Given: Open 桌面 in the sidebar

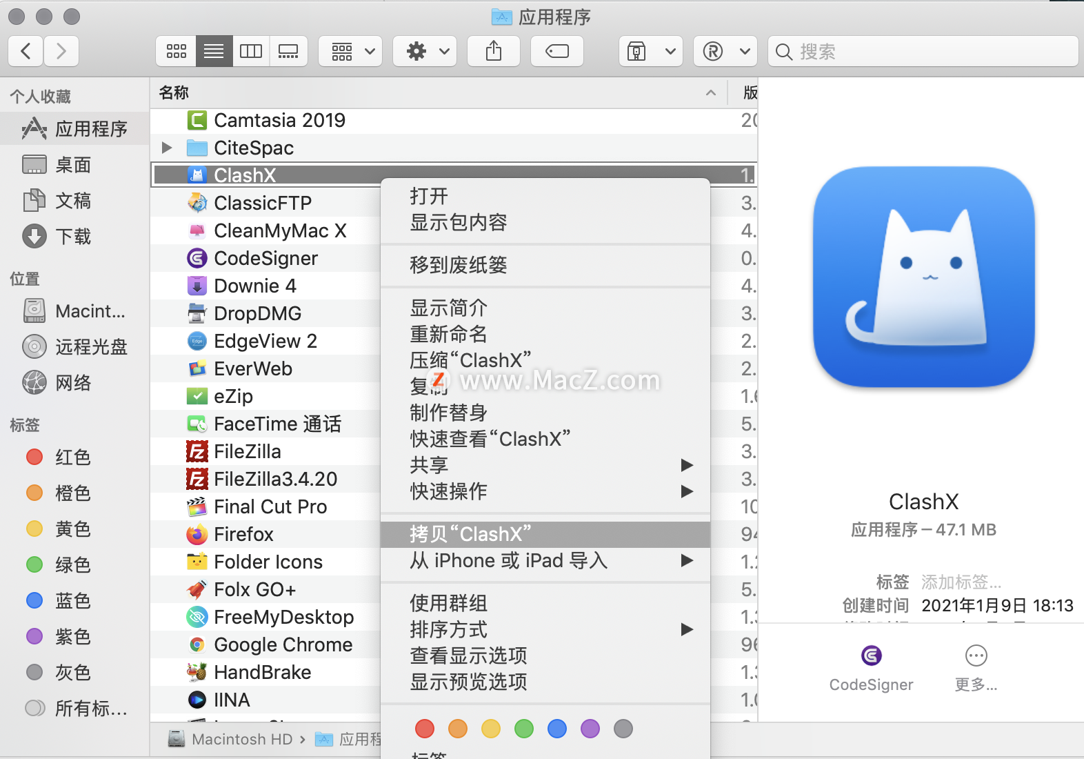Looking at the screenshot, I should tap(74, 165).
